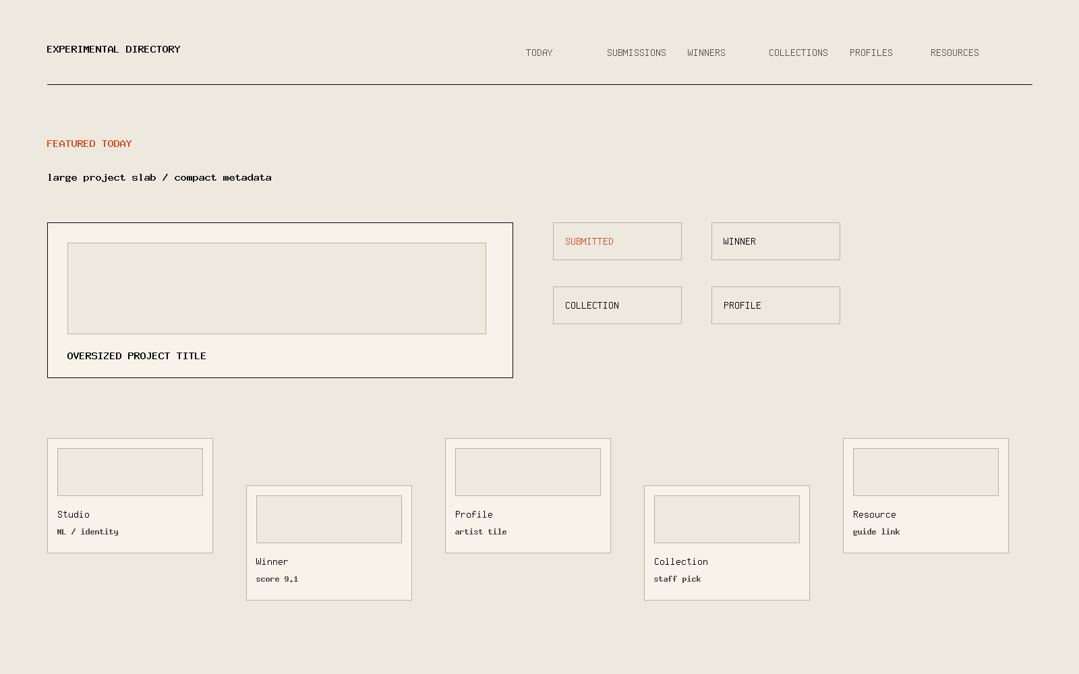The width and height of the screenshot is (1079, 674).
Task: Go to Submissions in the navigation
Action: (x=636, y=53)
